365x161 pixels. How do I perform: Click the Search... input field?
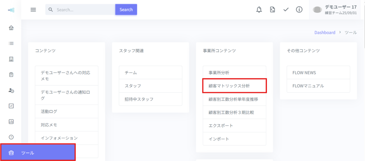point(84,10)
